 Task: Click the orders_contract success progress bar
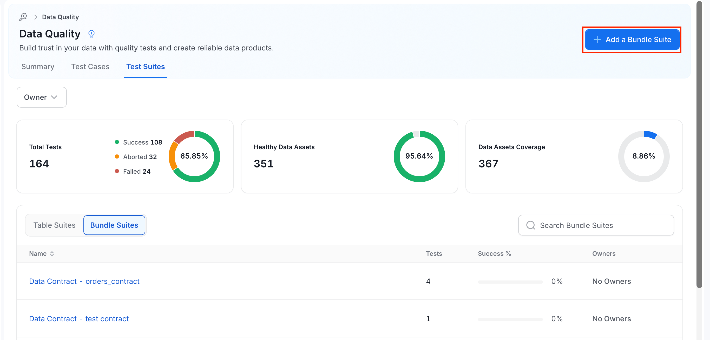[x=510, y=282]
